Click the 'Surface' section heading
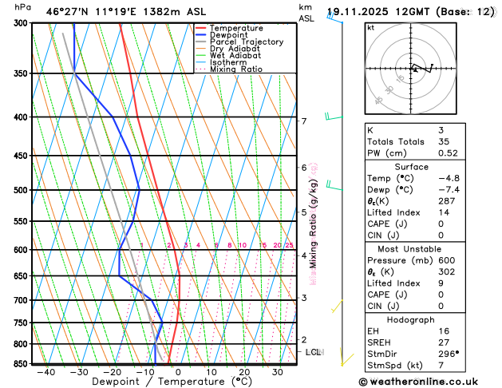Image resolution: width=502 pixels, height=388 pixels. [411, 167]
